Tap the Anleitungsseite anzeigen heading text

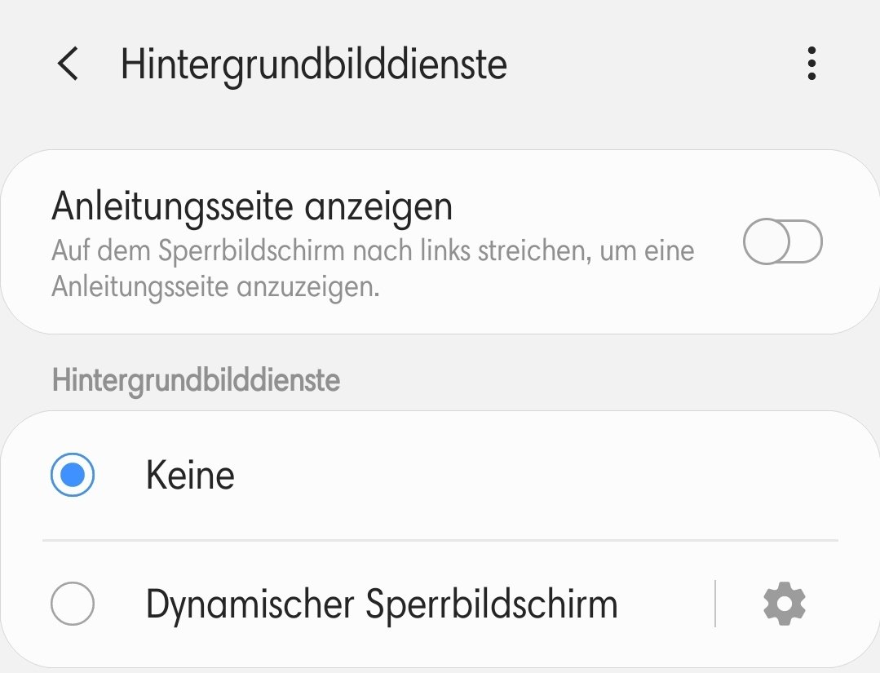[x=252, y=206]
